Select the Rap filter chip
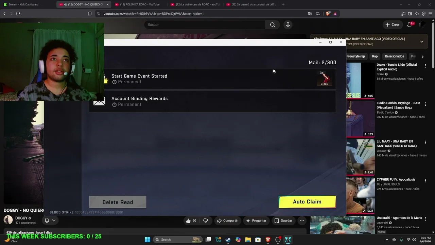The height and width of the screenshot is (245, 435). (x=375, y=56)
